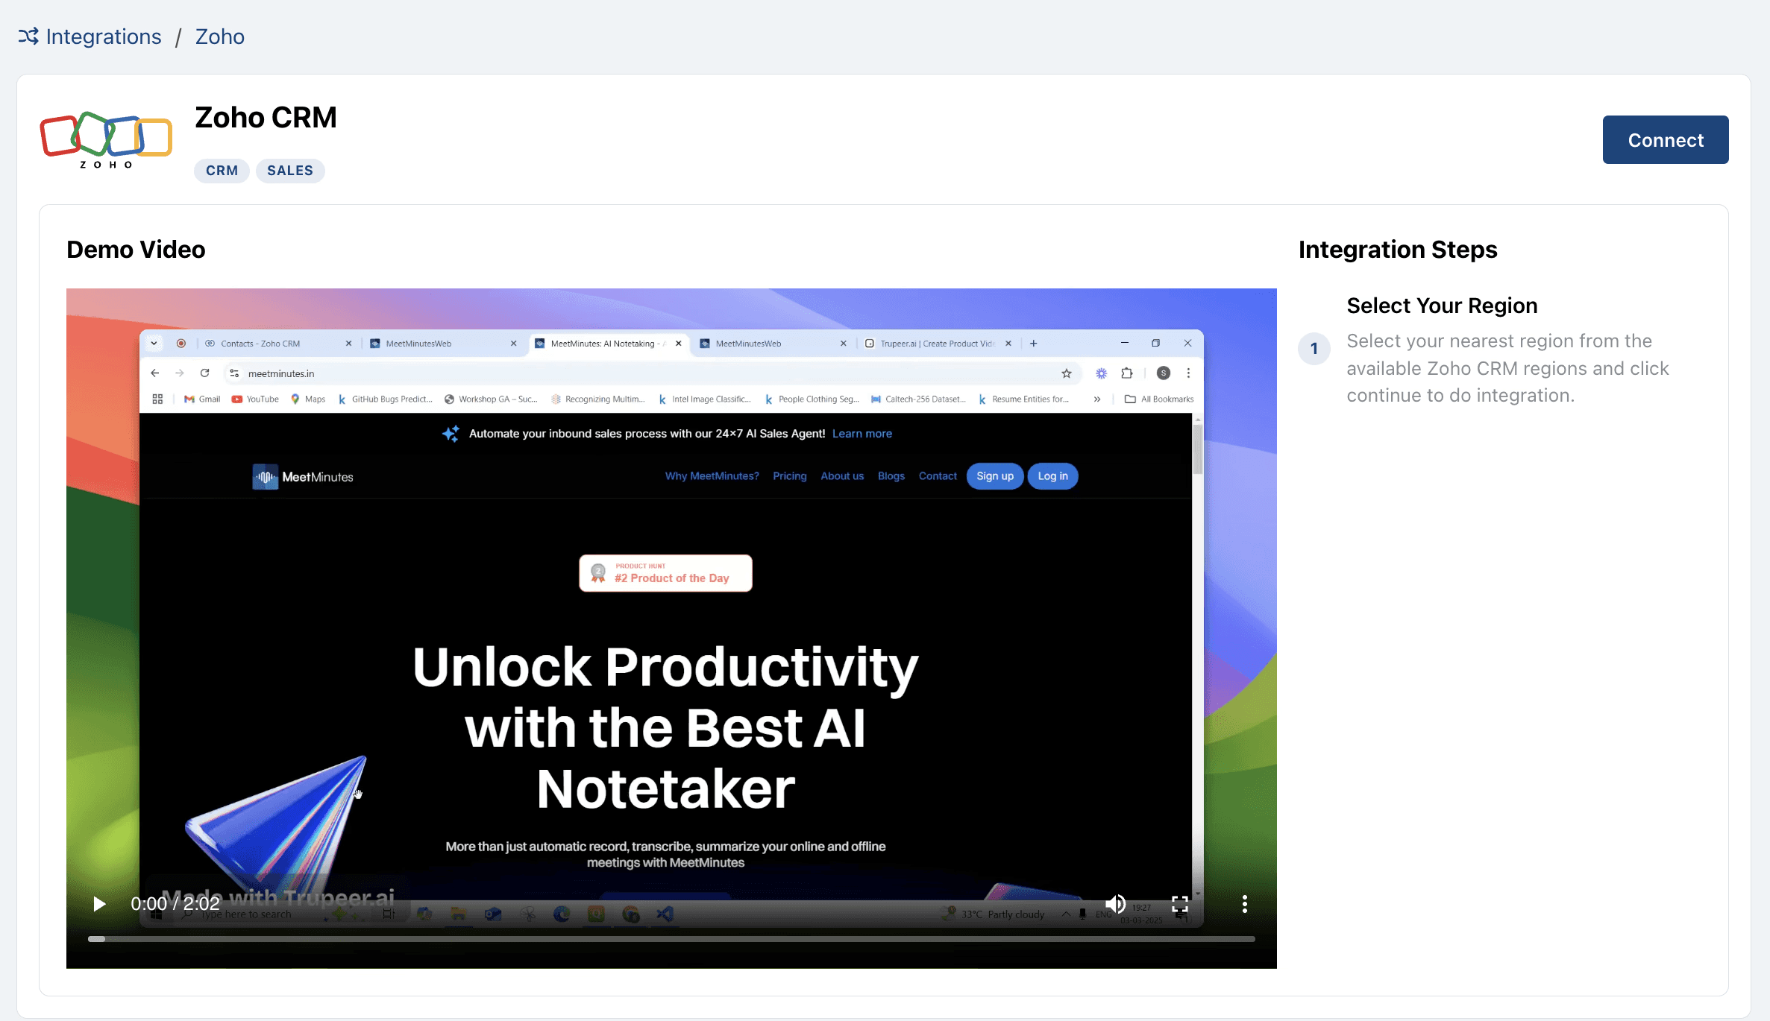This screenshot has width=1770, height=1021.
Task: Click the step number 1 circle
Action: pyautogui.click(x=1314, y=349)
